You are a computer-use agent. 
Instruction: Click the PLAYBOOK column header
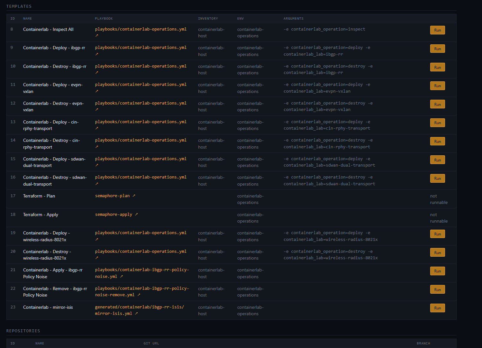pos(104,19)
